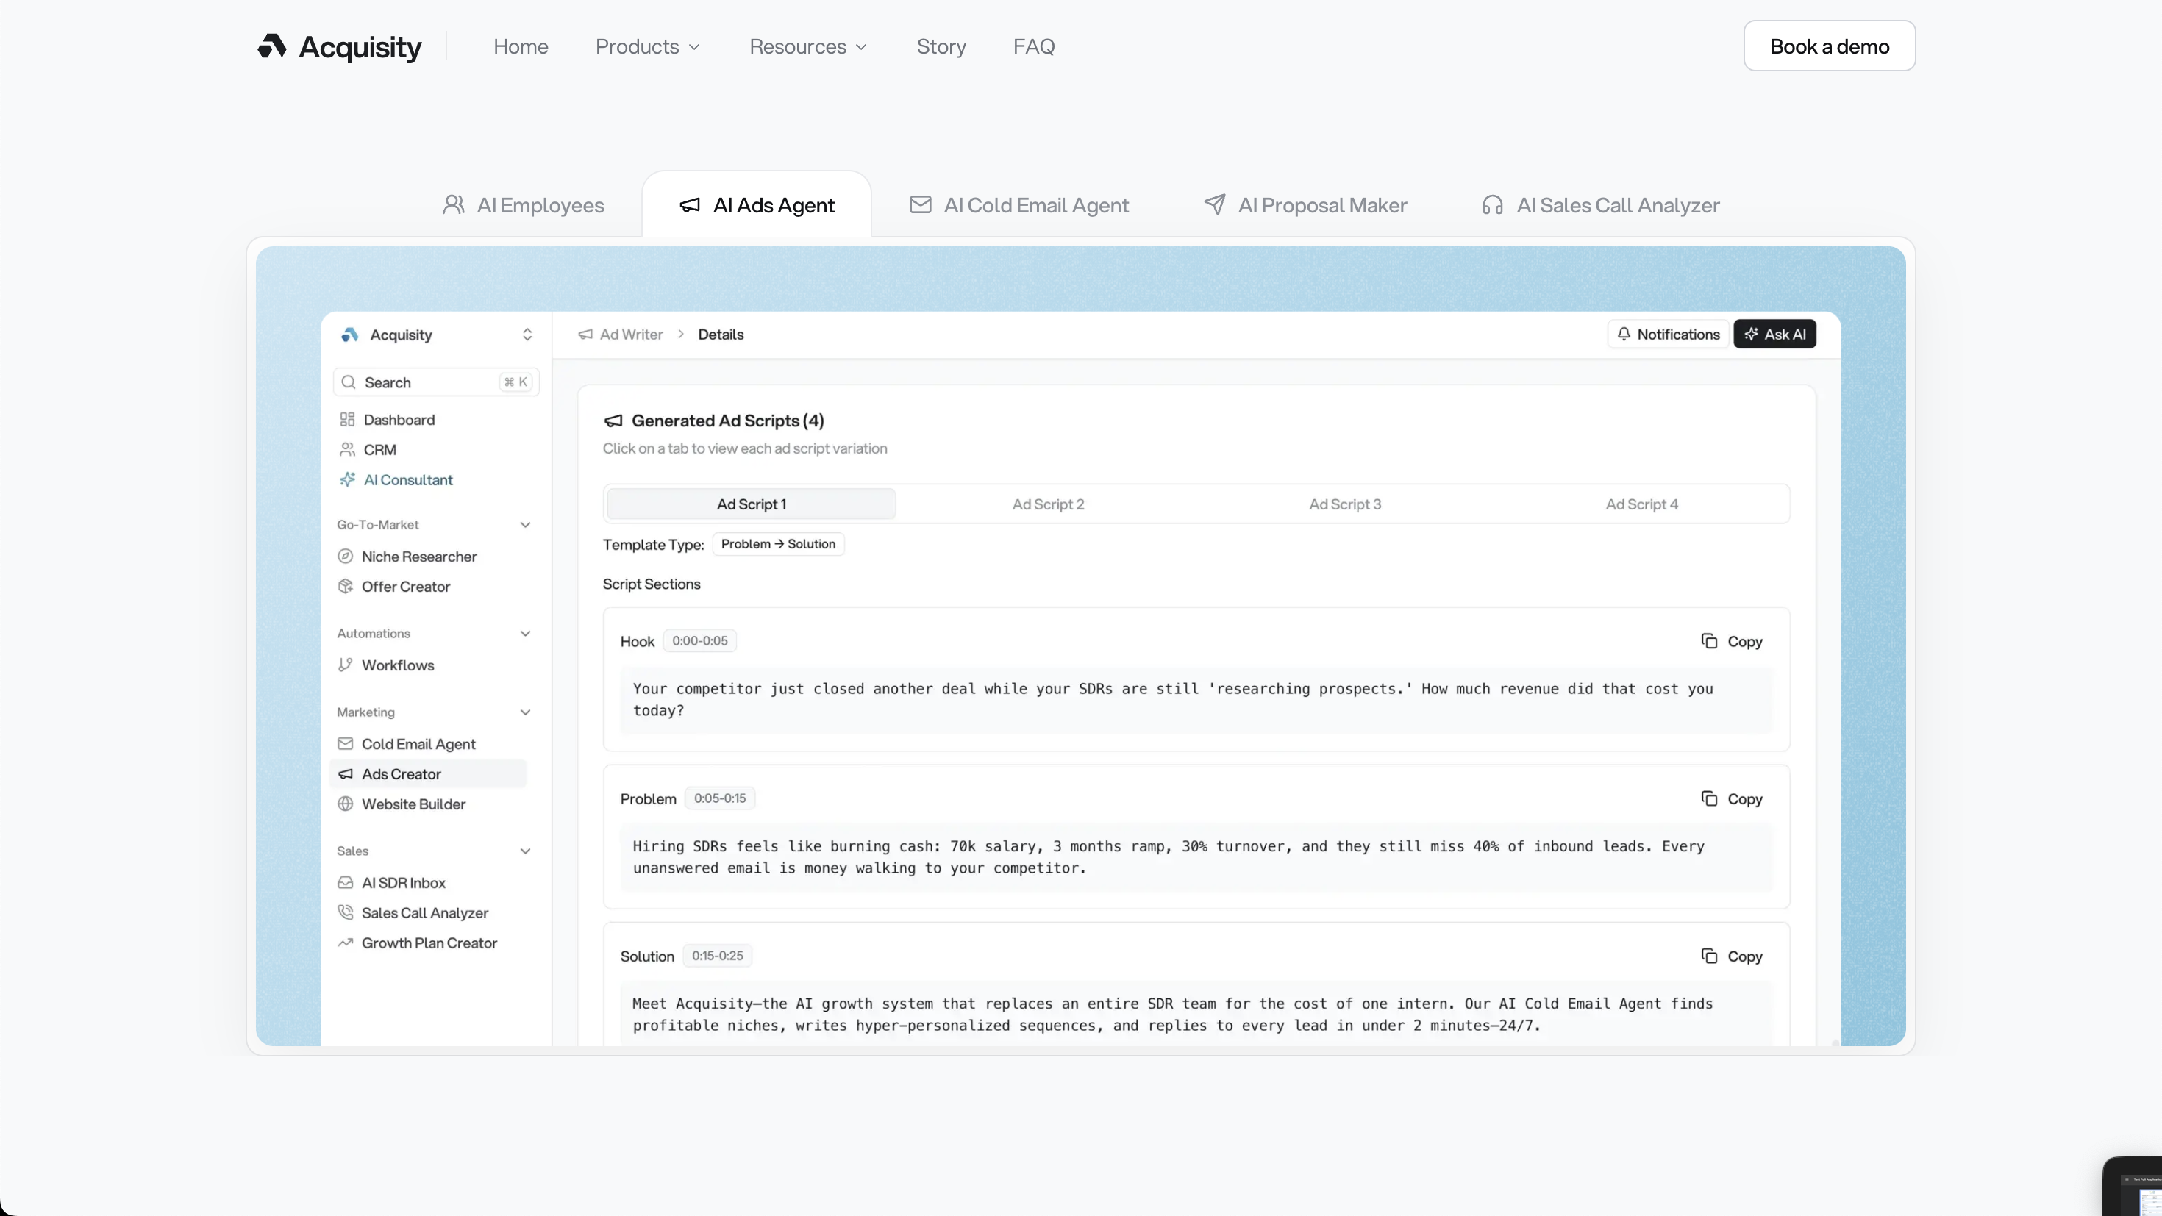Click the Ask AI button
Viewport: 2162px width, 1216px height.
coord(1775,334)
